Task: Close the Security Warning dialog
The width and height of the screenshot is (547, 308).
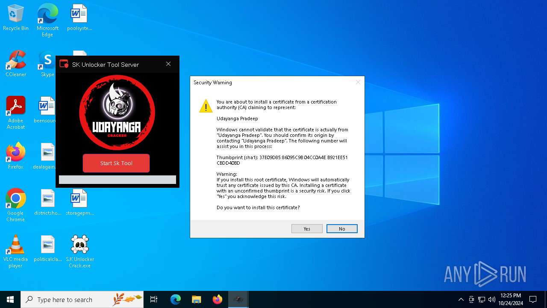Action: pos(358,82)
